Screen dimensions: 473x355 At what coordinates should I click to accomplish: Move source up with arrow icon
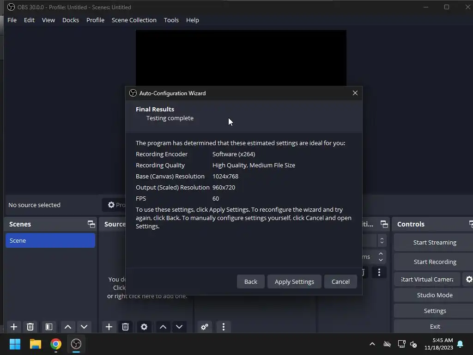tap(163, 327)
